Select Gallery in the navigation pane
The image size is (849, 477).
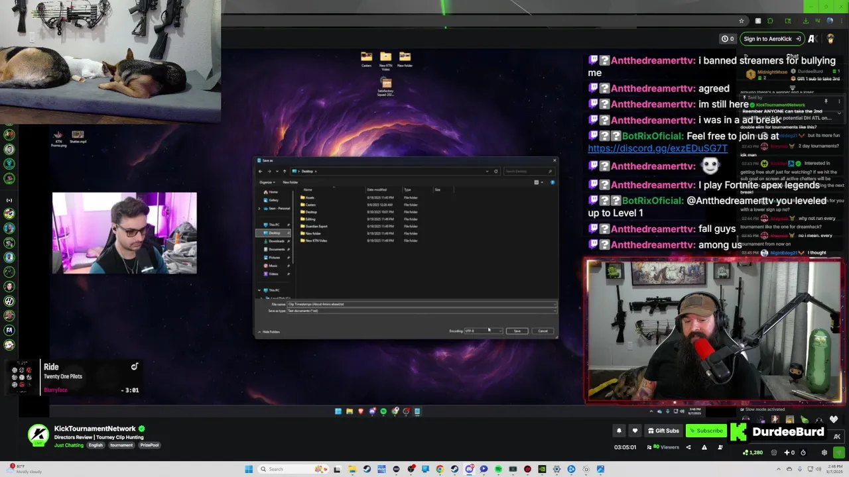[271, 200]
